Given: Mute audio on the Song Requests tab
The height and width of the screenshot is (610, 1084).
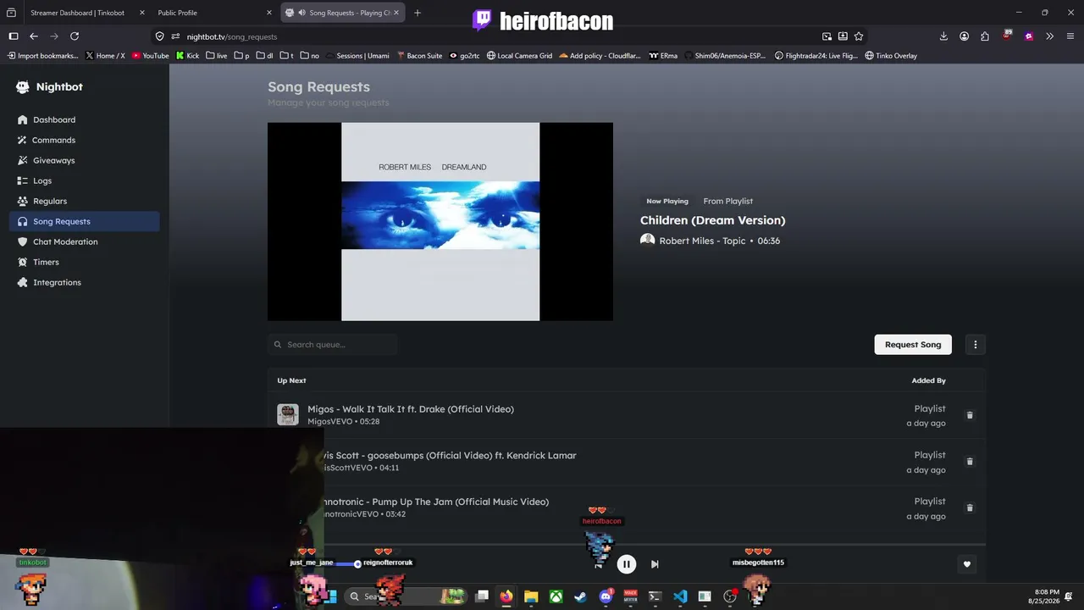Looking at the screenshot, I should (x=301, y=13).
